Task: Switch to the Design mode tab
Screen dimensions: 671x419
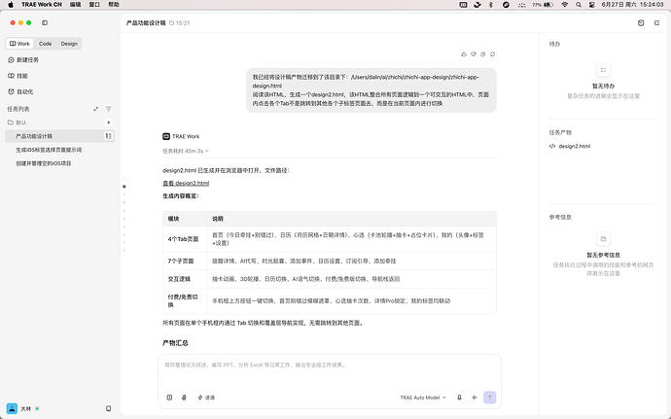Action: click(x=69, y=44)
